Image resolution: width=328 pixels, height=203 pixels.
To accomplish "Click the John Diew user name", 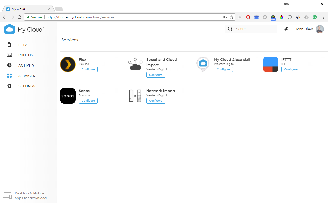I will point(304,29).
